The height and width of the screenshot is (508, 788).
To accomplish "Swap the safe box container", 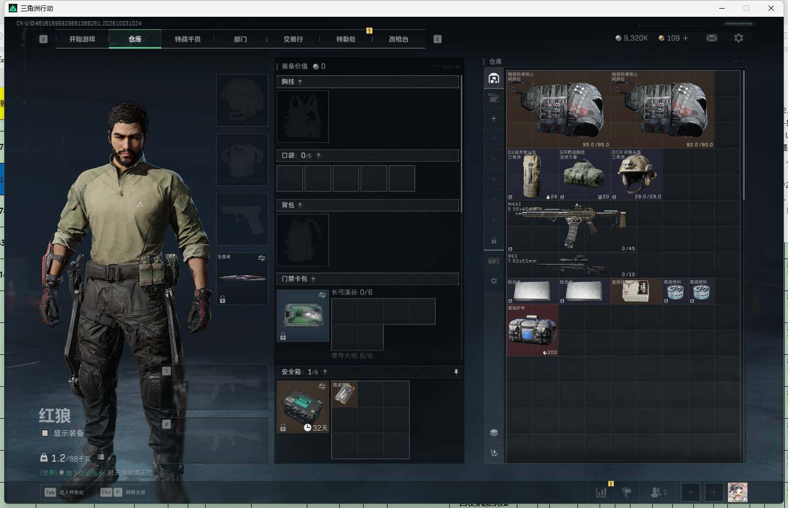I will click(x=322, y=386).
